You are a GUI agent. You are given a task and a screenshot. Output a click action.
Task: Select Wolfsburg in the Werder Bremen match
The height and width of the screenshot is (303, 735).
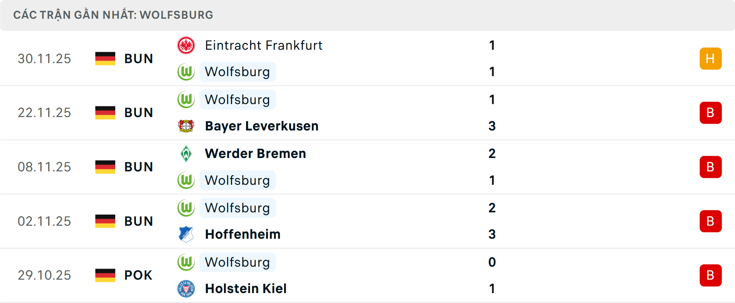237,180
